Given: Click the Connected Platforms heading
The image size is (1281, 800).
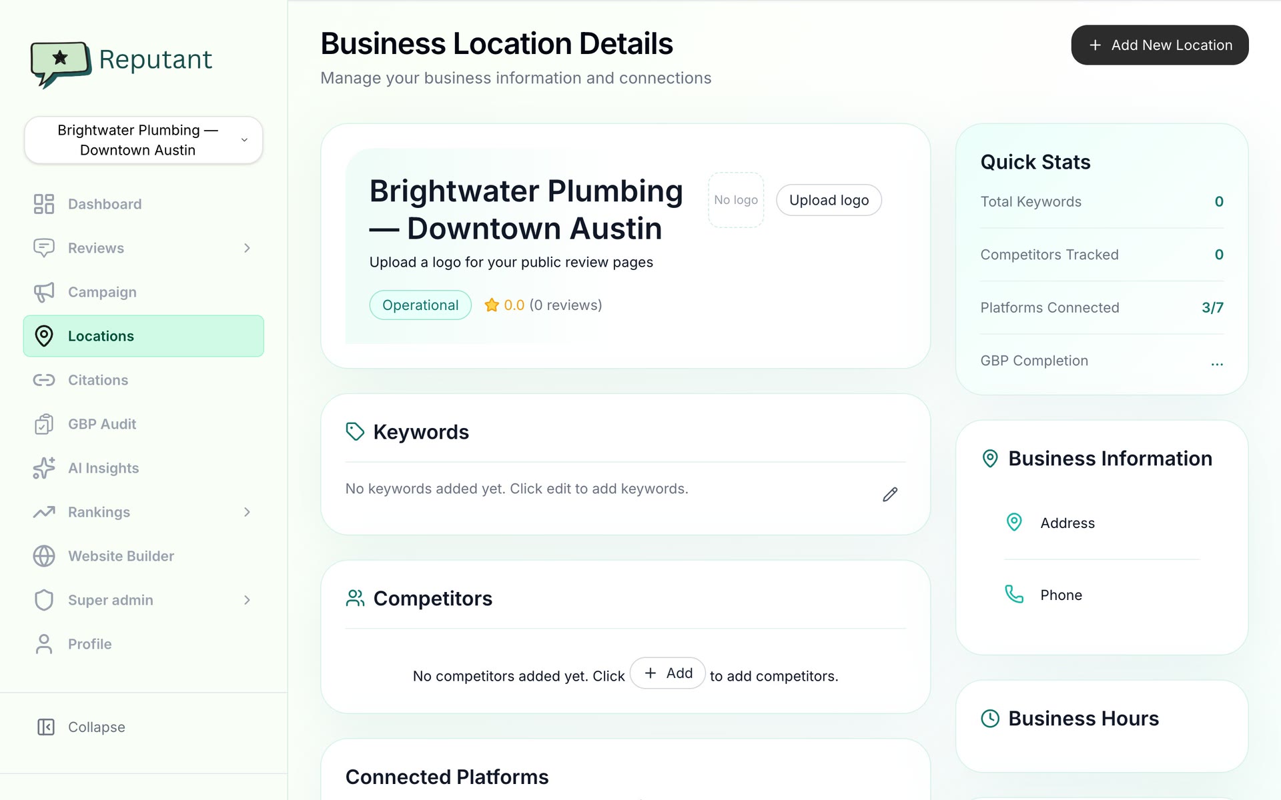Looking at the screenshot, I should 447,777.
